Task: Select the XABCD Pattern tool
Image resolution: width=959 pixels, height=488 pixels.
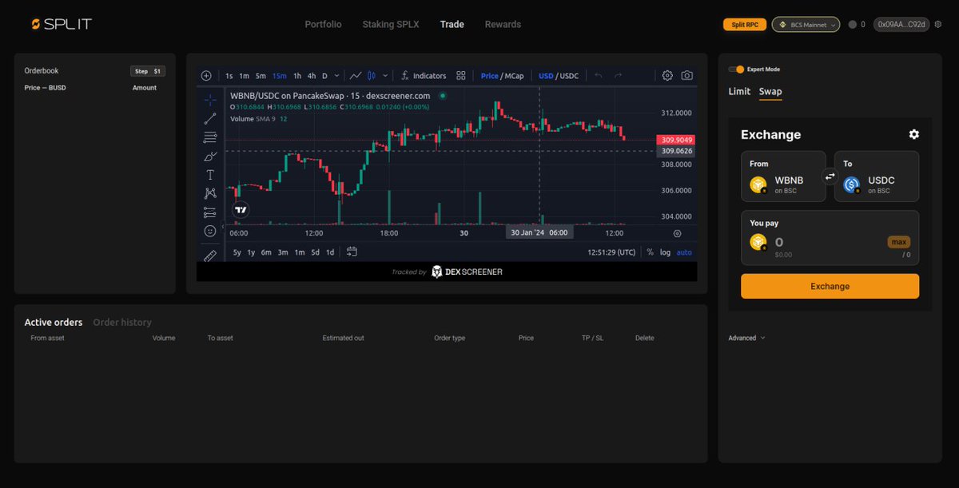Action: click(209, 192)
